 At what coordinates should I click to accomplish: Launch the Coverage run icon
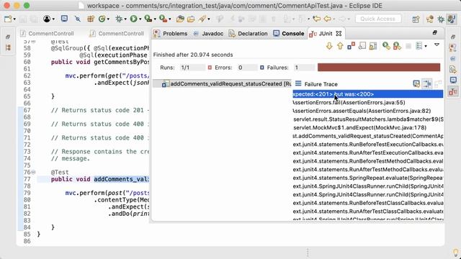(148, 19)
